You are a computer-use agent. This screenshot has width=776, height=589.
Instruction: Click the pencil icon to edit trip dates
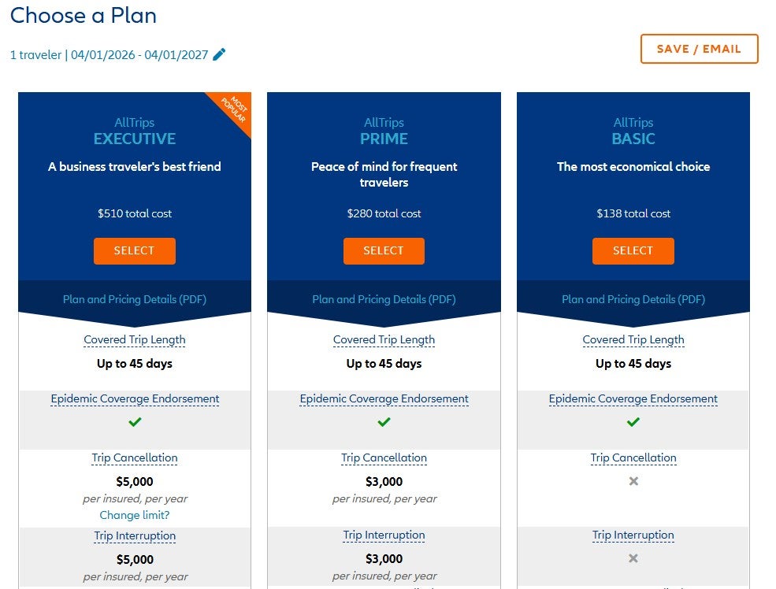coord(218,54)
